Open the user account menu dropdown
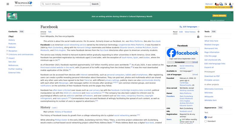 (x=231, y=4)
